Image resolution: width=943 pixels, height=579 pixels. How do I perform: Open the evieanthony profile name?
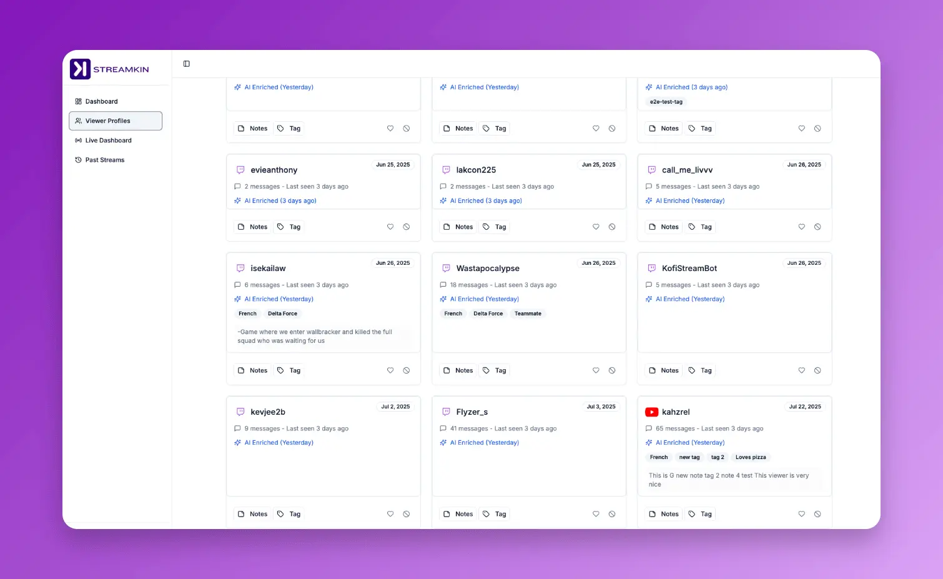pyautogui.click(x=274, y=170)
